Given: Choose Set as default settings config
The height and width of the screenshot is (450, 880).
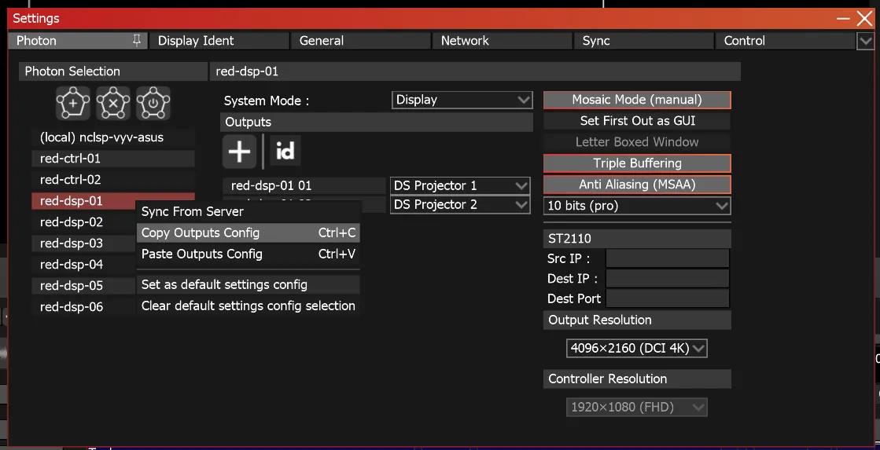Looking at the screenshot, I should coord(248,284).
